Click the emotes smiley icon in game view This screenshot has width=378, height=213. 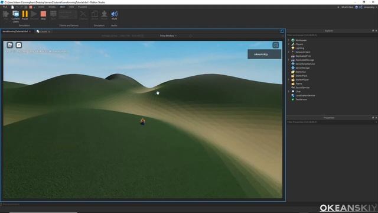[276, 45]
